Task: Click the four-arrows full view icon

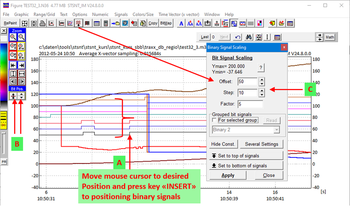Action: (x=25, y=23)
